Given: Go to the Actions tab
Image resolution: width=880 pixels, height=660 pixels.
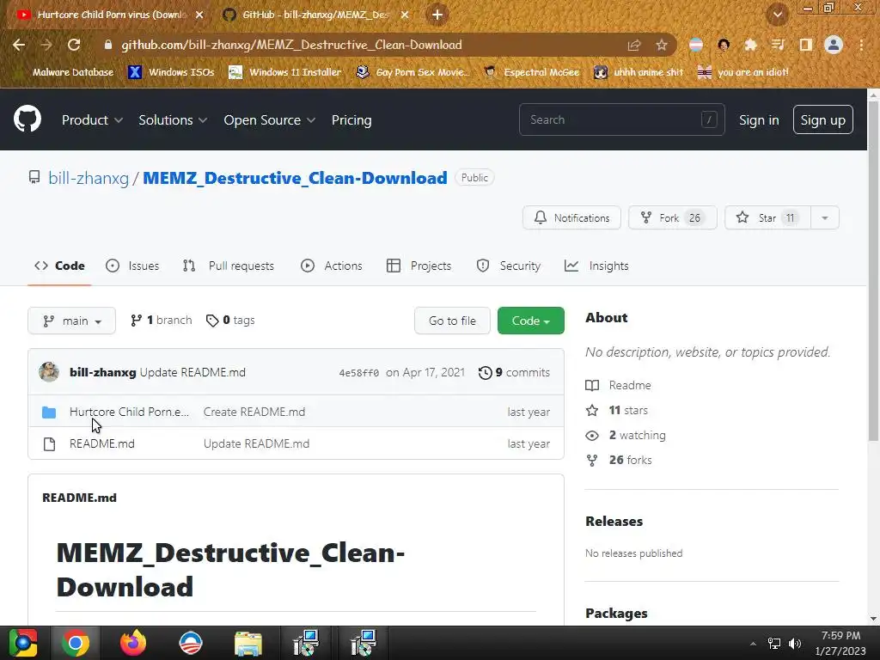Looking at the screenshot, I should tap(332, 266).
